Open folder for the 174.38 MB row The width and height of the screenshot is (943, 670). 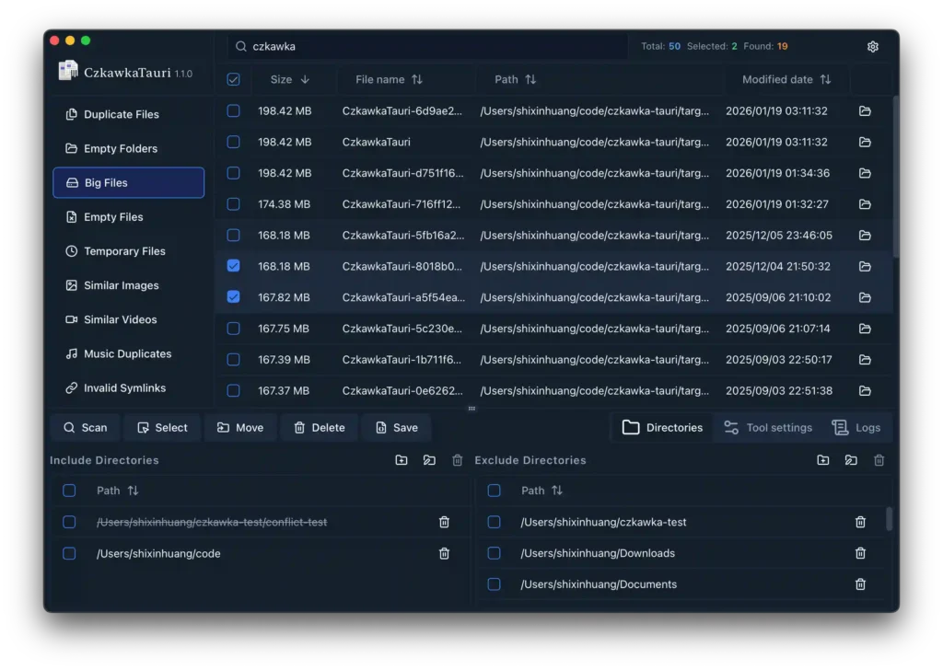click(x=865, y=204)
